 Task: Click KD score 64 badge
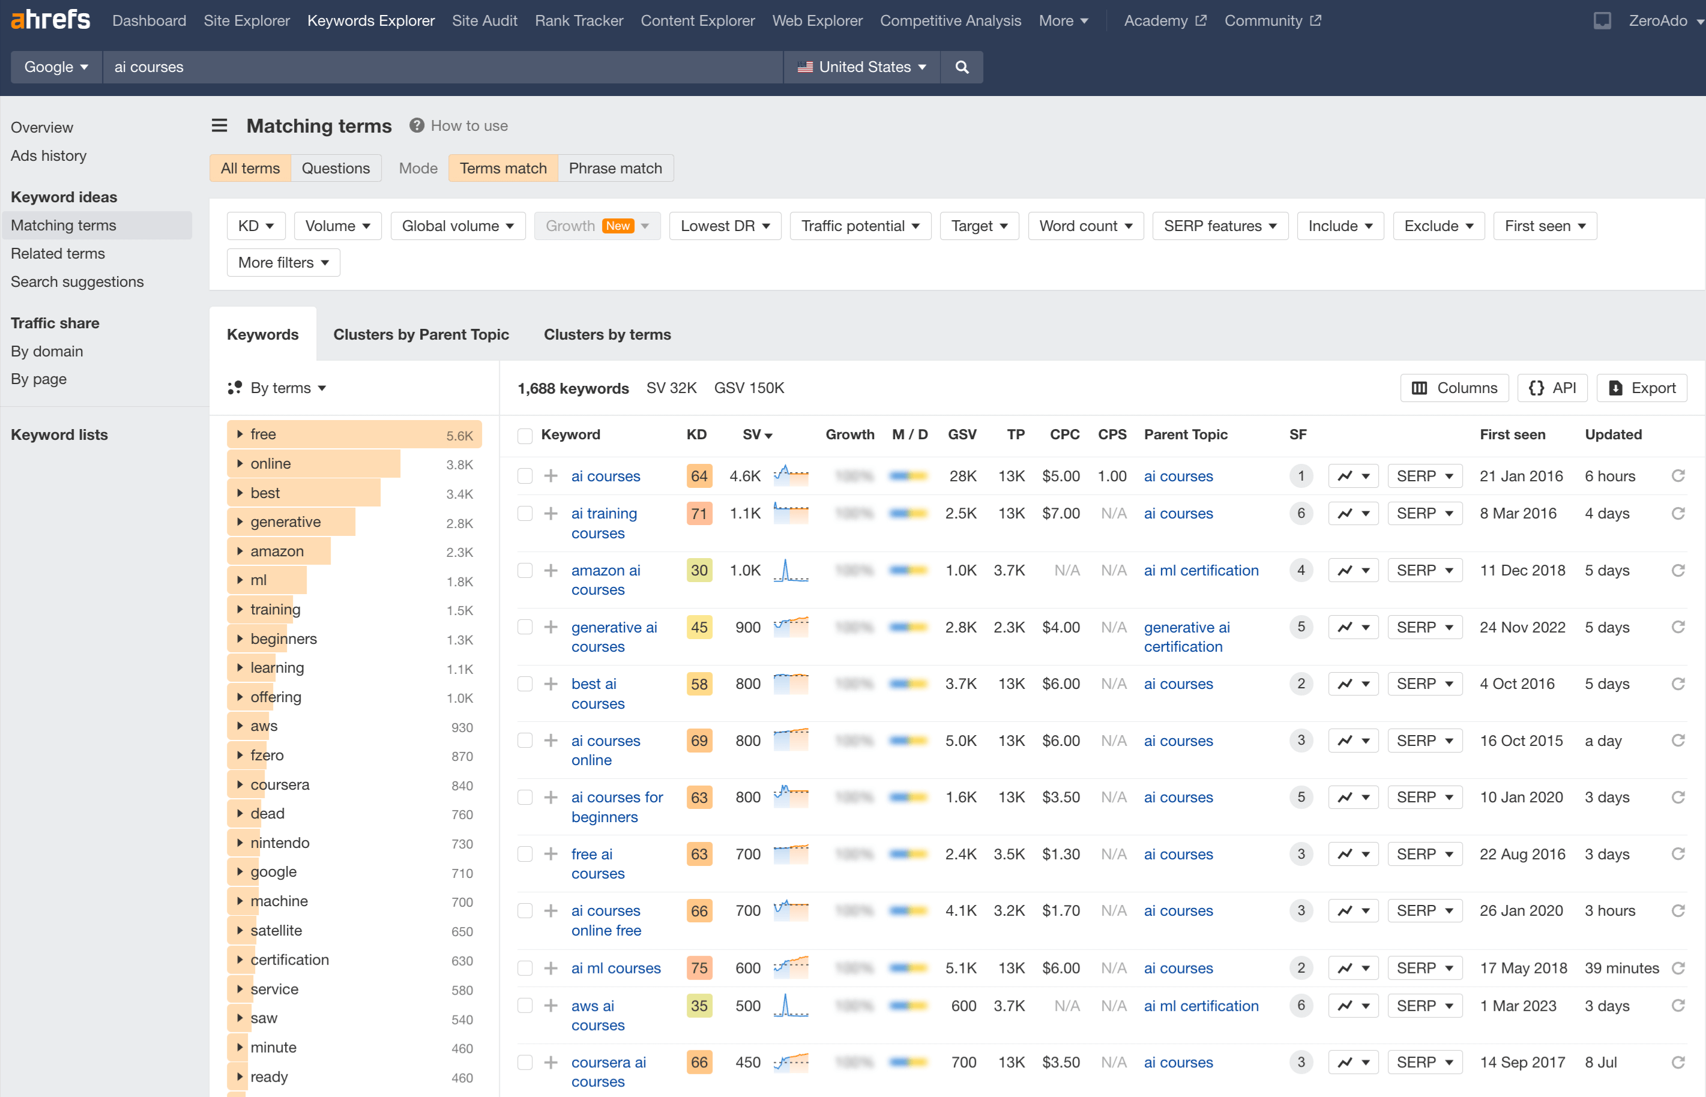click(x=699, y=476)
